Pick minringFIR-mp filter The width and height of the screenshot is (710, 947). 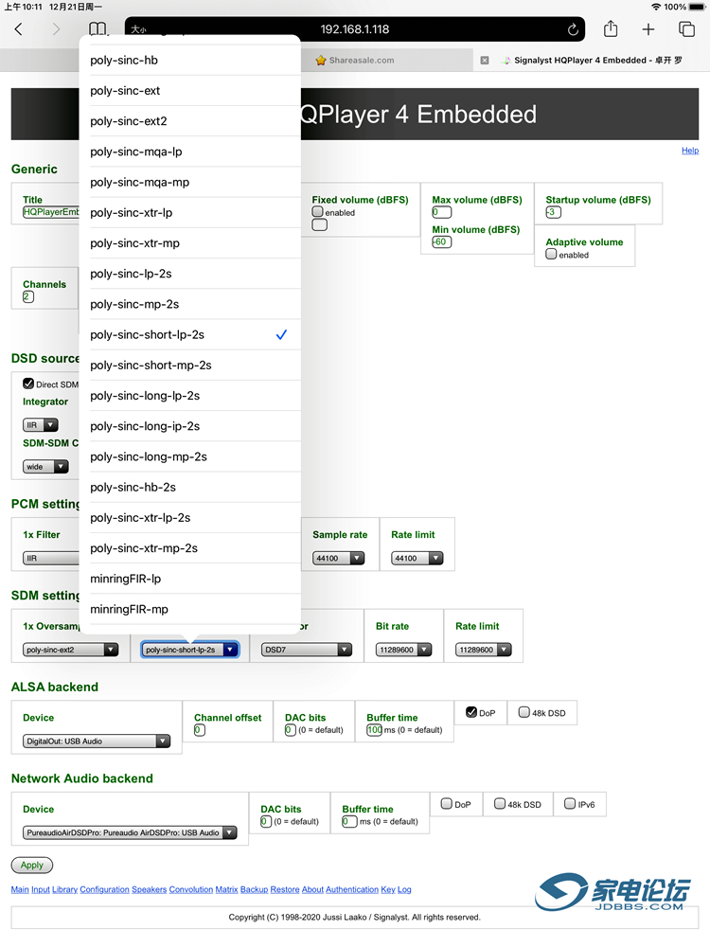[189, 609]
